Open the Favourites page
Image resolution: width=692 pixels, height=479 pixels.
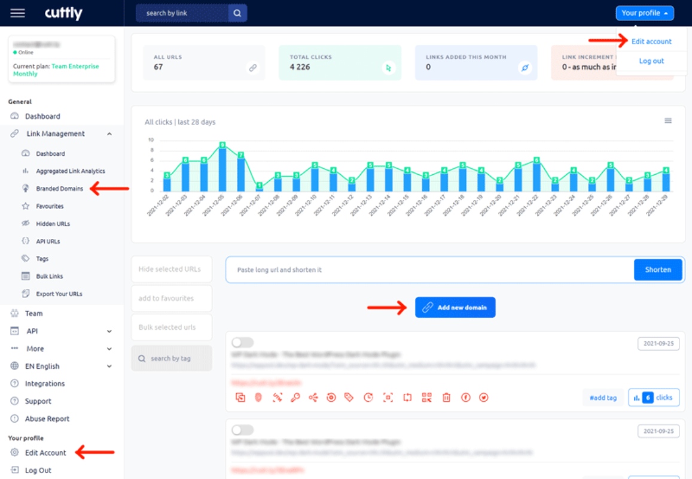[x=50, y=207]
